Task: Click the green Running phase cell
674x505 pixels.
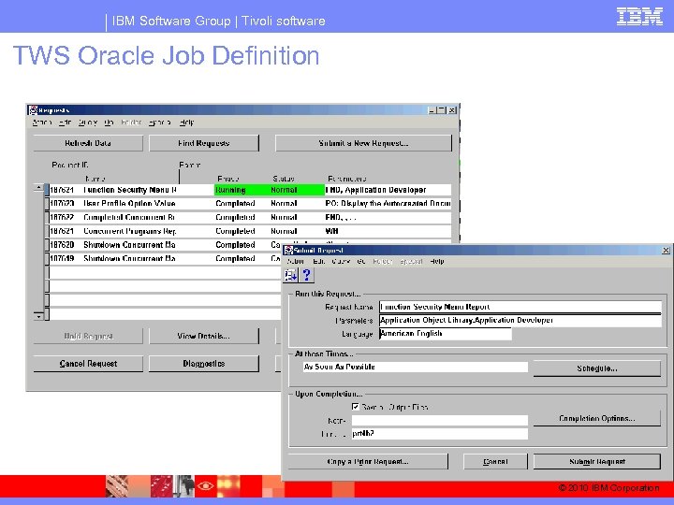Action: (x=242, y=190)
